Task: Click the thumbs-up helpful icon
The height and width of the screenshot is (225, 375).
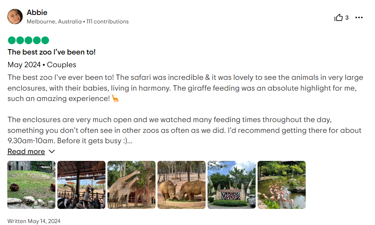Action: (x=338, y=17)
